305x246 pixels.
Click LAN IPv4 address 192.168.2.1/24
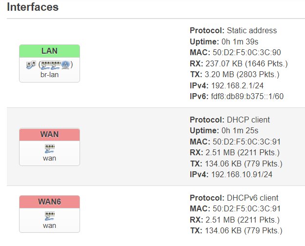click(237, 85)
